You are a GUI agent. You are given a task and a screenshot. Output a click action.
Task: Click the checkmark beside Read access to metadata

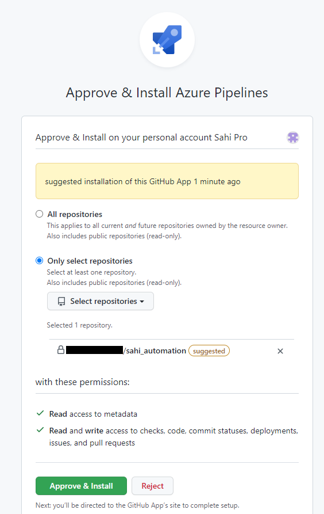pos(40,413)
